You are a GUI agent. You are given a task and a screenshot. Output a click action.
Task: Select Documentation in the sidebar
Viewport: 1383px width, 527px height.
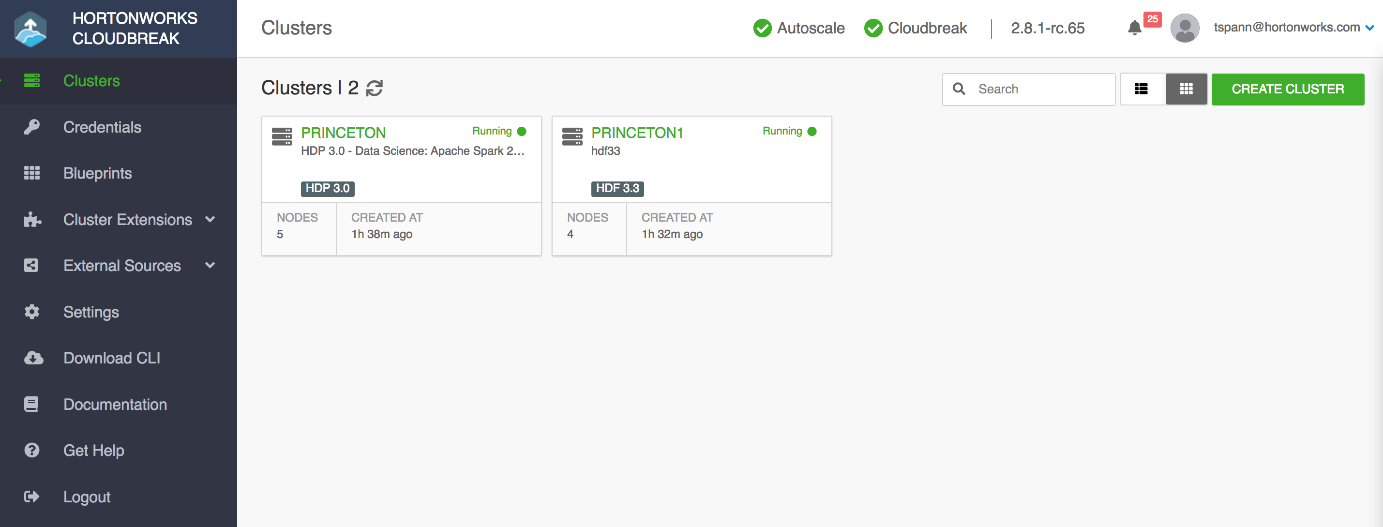point(115,405)
